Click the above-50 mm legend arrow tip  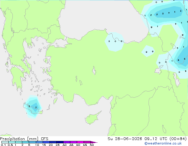click(x=94, y=142)
